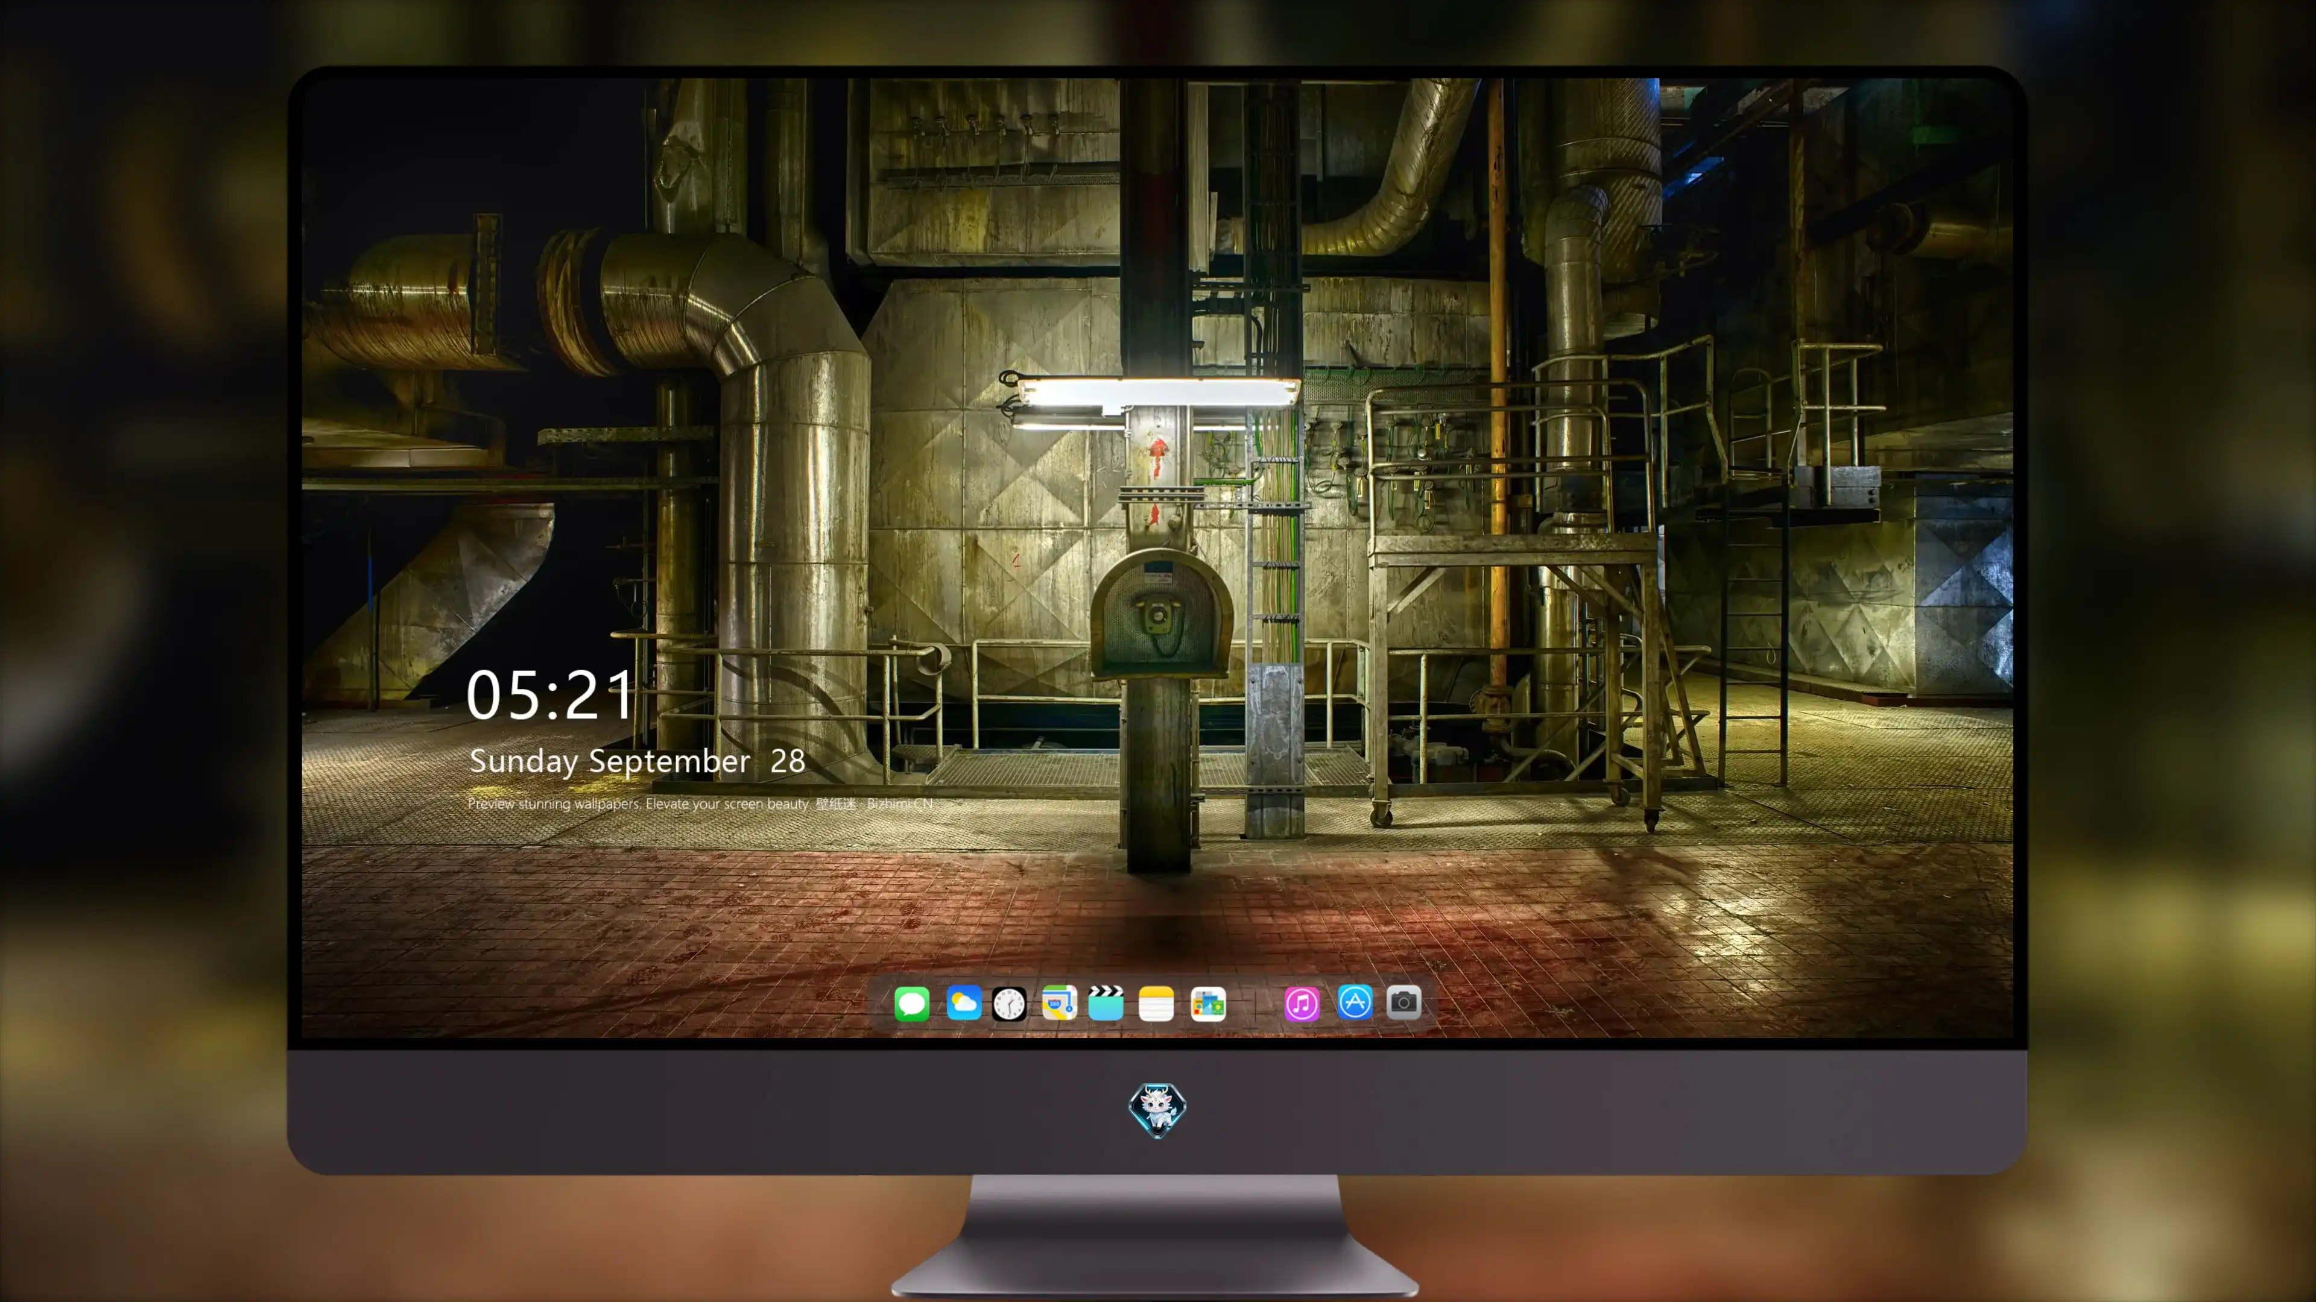This screenshot has height=1302, width=2316.
Task: Open the Messages app in the dock
Action: click(912, 1004)
